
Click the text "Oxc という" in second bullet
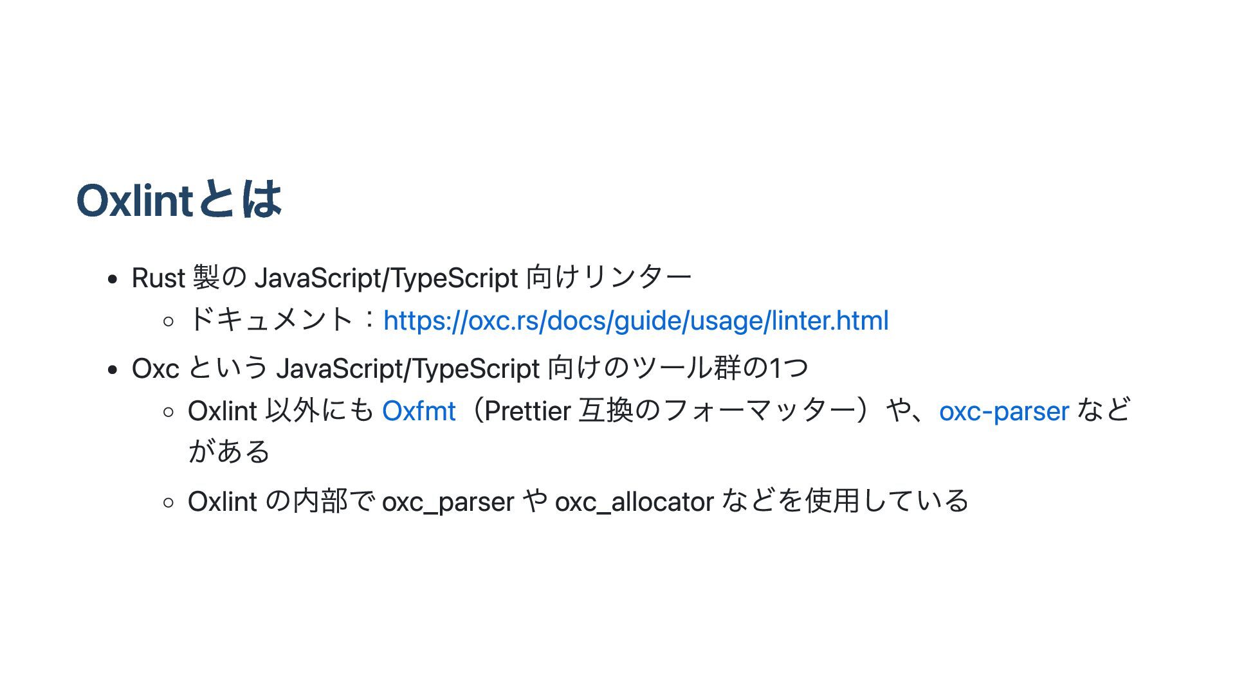199,368
